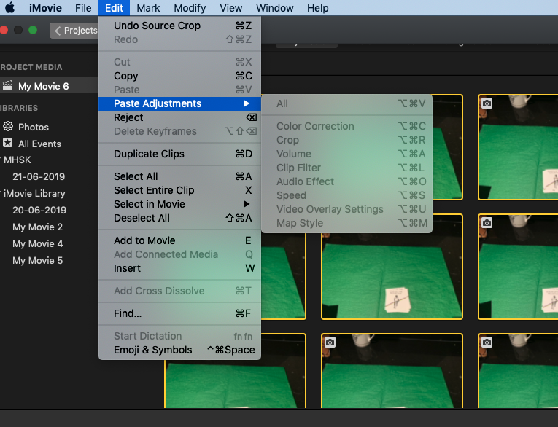
Task: Select My Movie 4 in the sidebar
Action: pos(37,243)
